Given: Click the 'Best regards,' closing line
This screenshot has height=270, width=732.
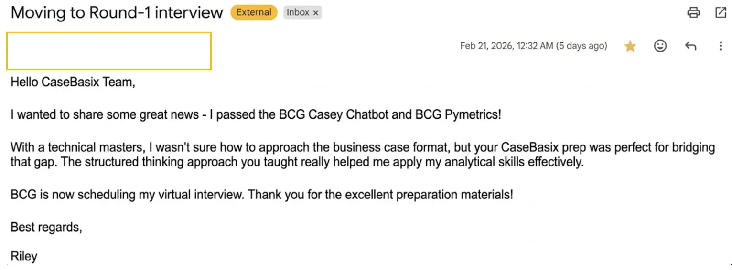Looking at the screenshot, I should point(46,227).
